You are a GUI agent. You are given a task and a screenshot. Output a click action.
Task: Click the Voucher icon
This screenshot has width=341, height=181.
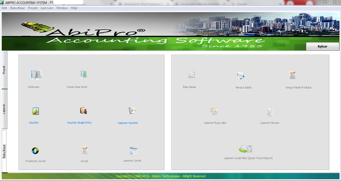click(x=35, y=111)
